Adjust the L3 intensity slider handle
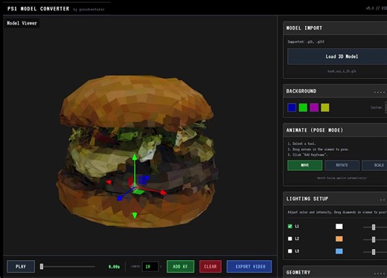This screenshot has width=387, height=278. click(374, 252)
